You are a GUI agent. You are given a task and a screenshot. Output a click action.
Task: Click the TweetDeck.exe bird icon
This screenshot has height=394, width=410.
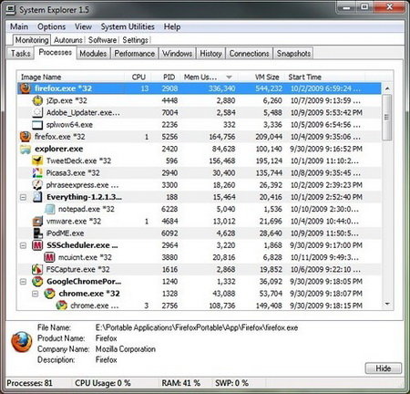[x=37, y=161]
